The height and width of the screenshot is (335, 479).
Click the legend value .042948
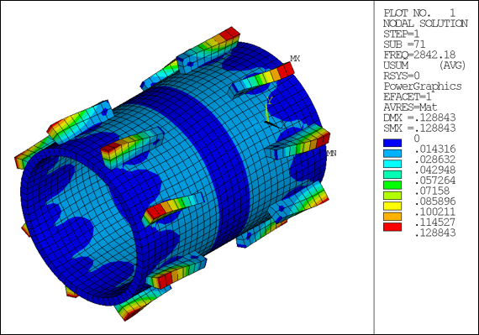pyautogui.click(x=434, y=170)
